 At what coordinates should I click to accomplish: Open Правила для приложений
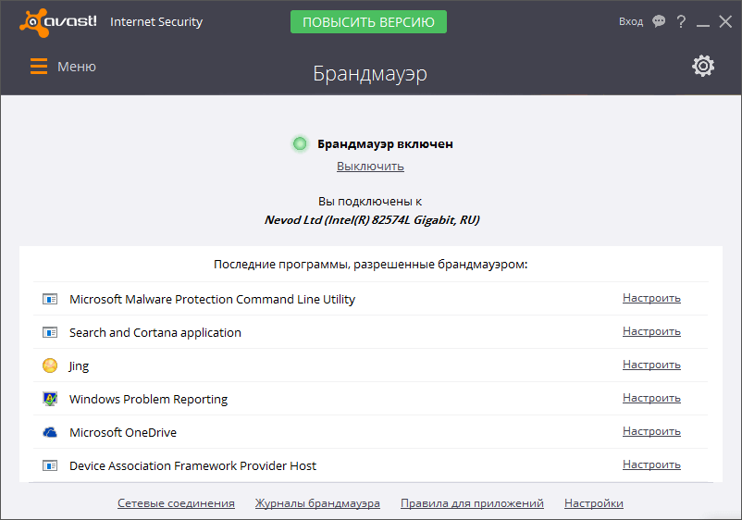[472, 503]
